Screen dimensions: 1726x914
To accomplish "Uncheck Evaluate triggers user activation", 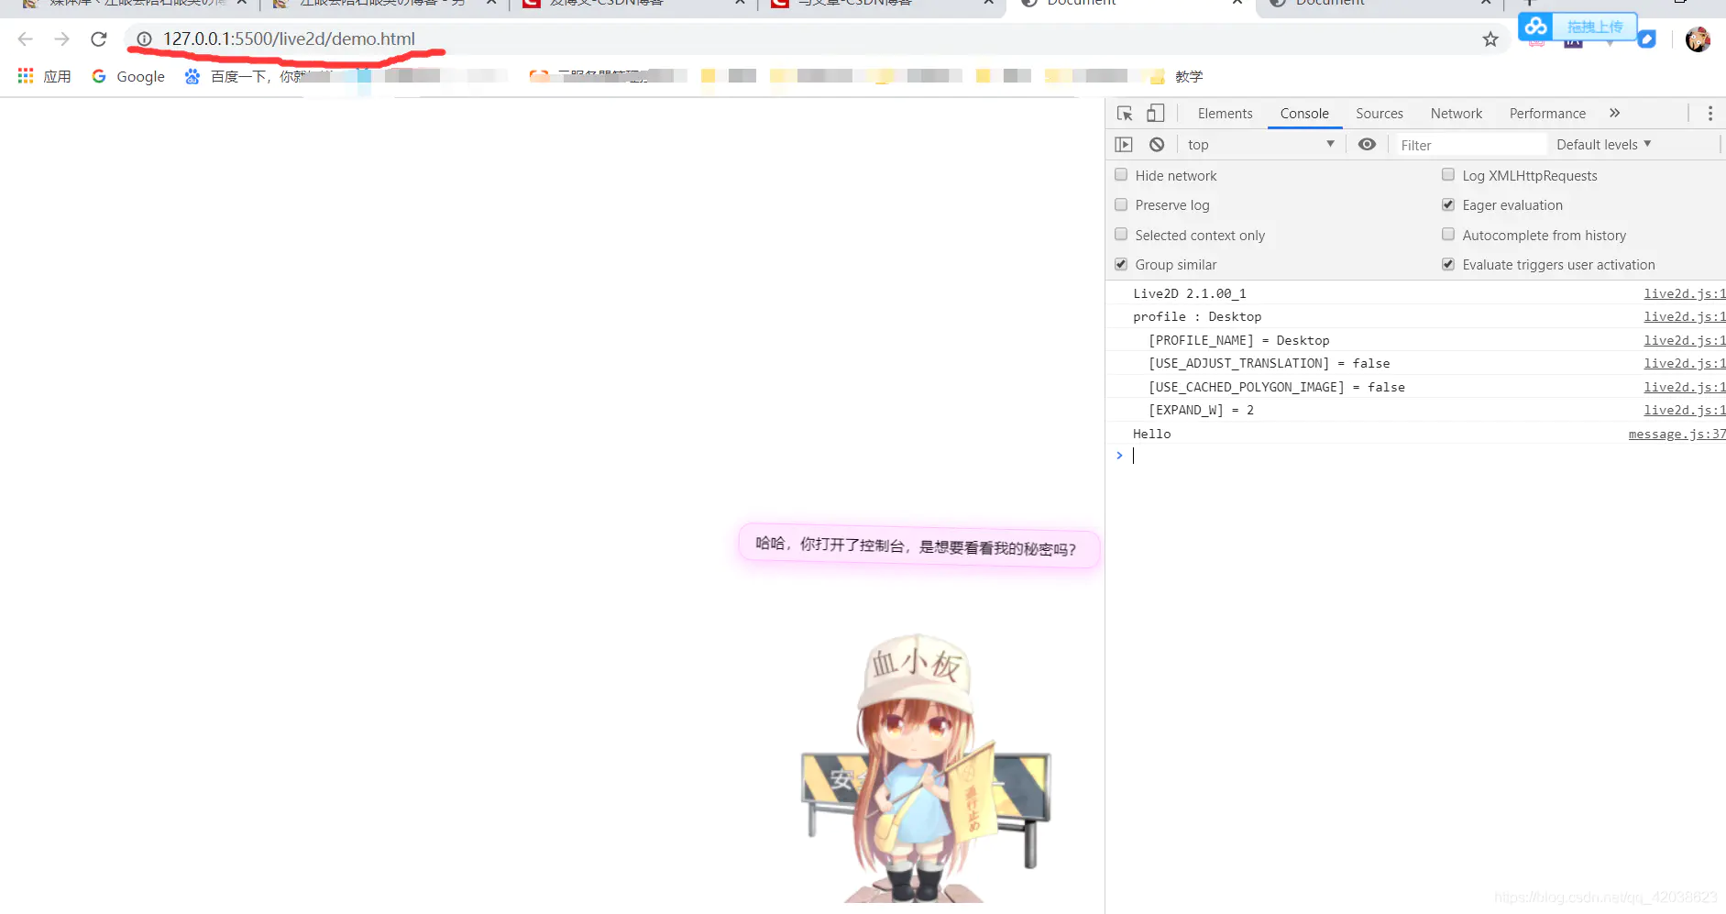I will click(1448, 264).
